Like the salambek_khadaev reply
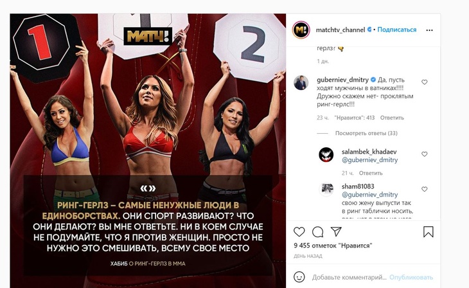Screen dimensions: 469x288 tap(425, 154)
